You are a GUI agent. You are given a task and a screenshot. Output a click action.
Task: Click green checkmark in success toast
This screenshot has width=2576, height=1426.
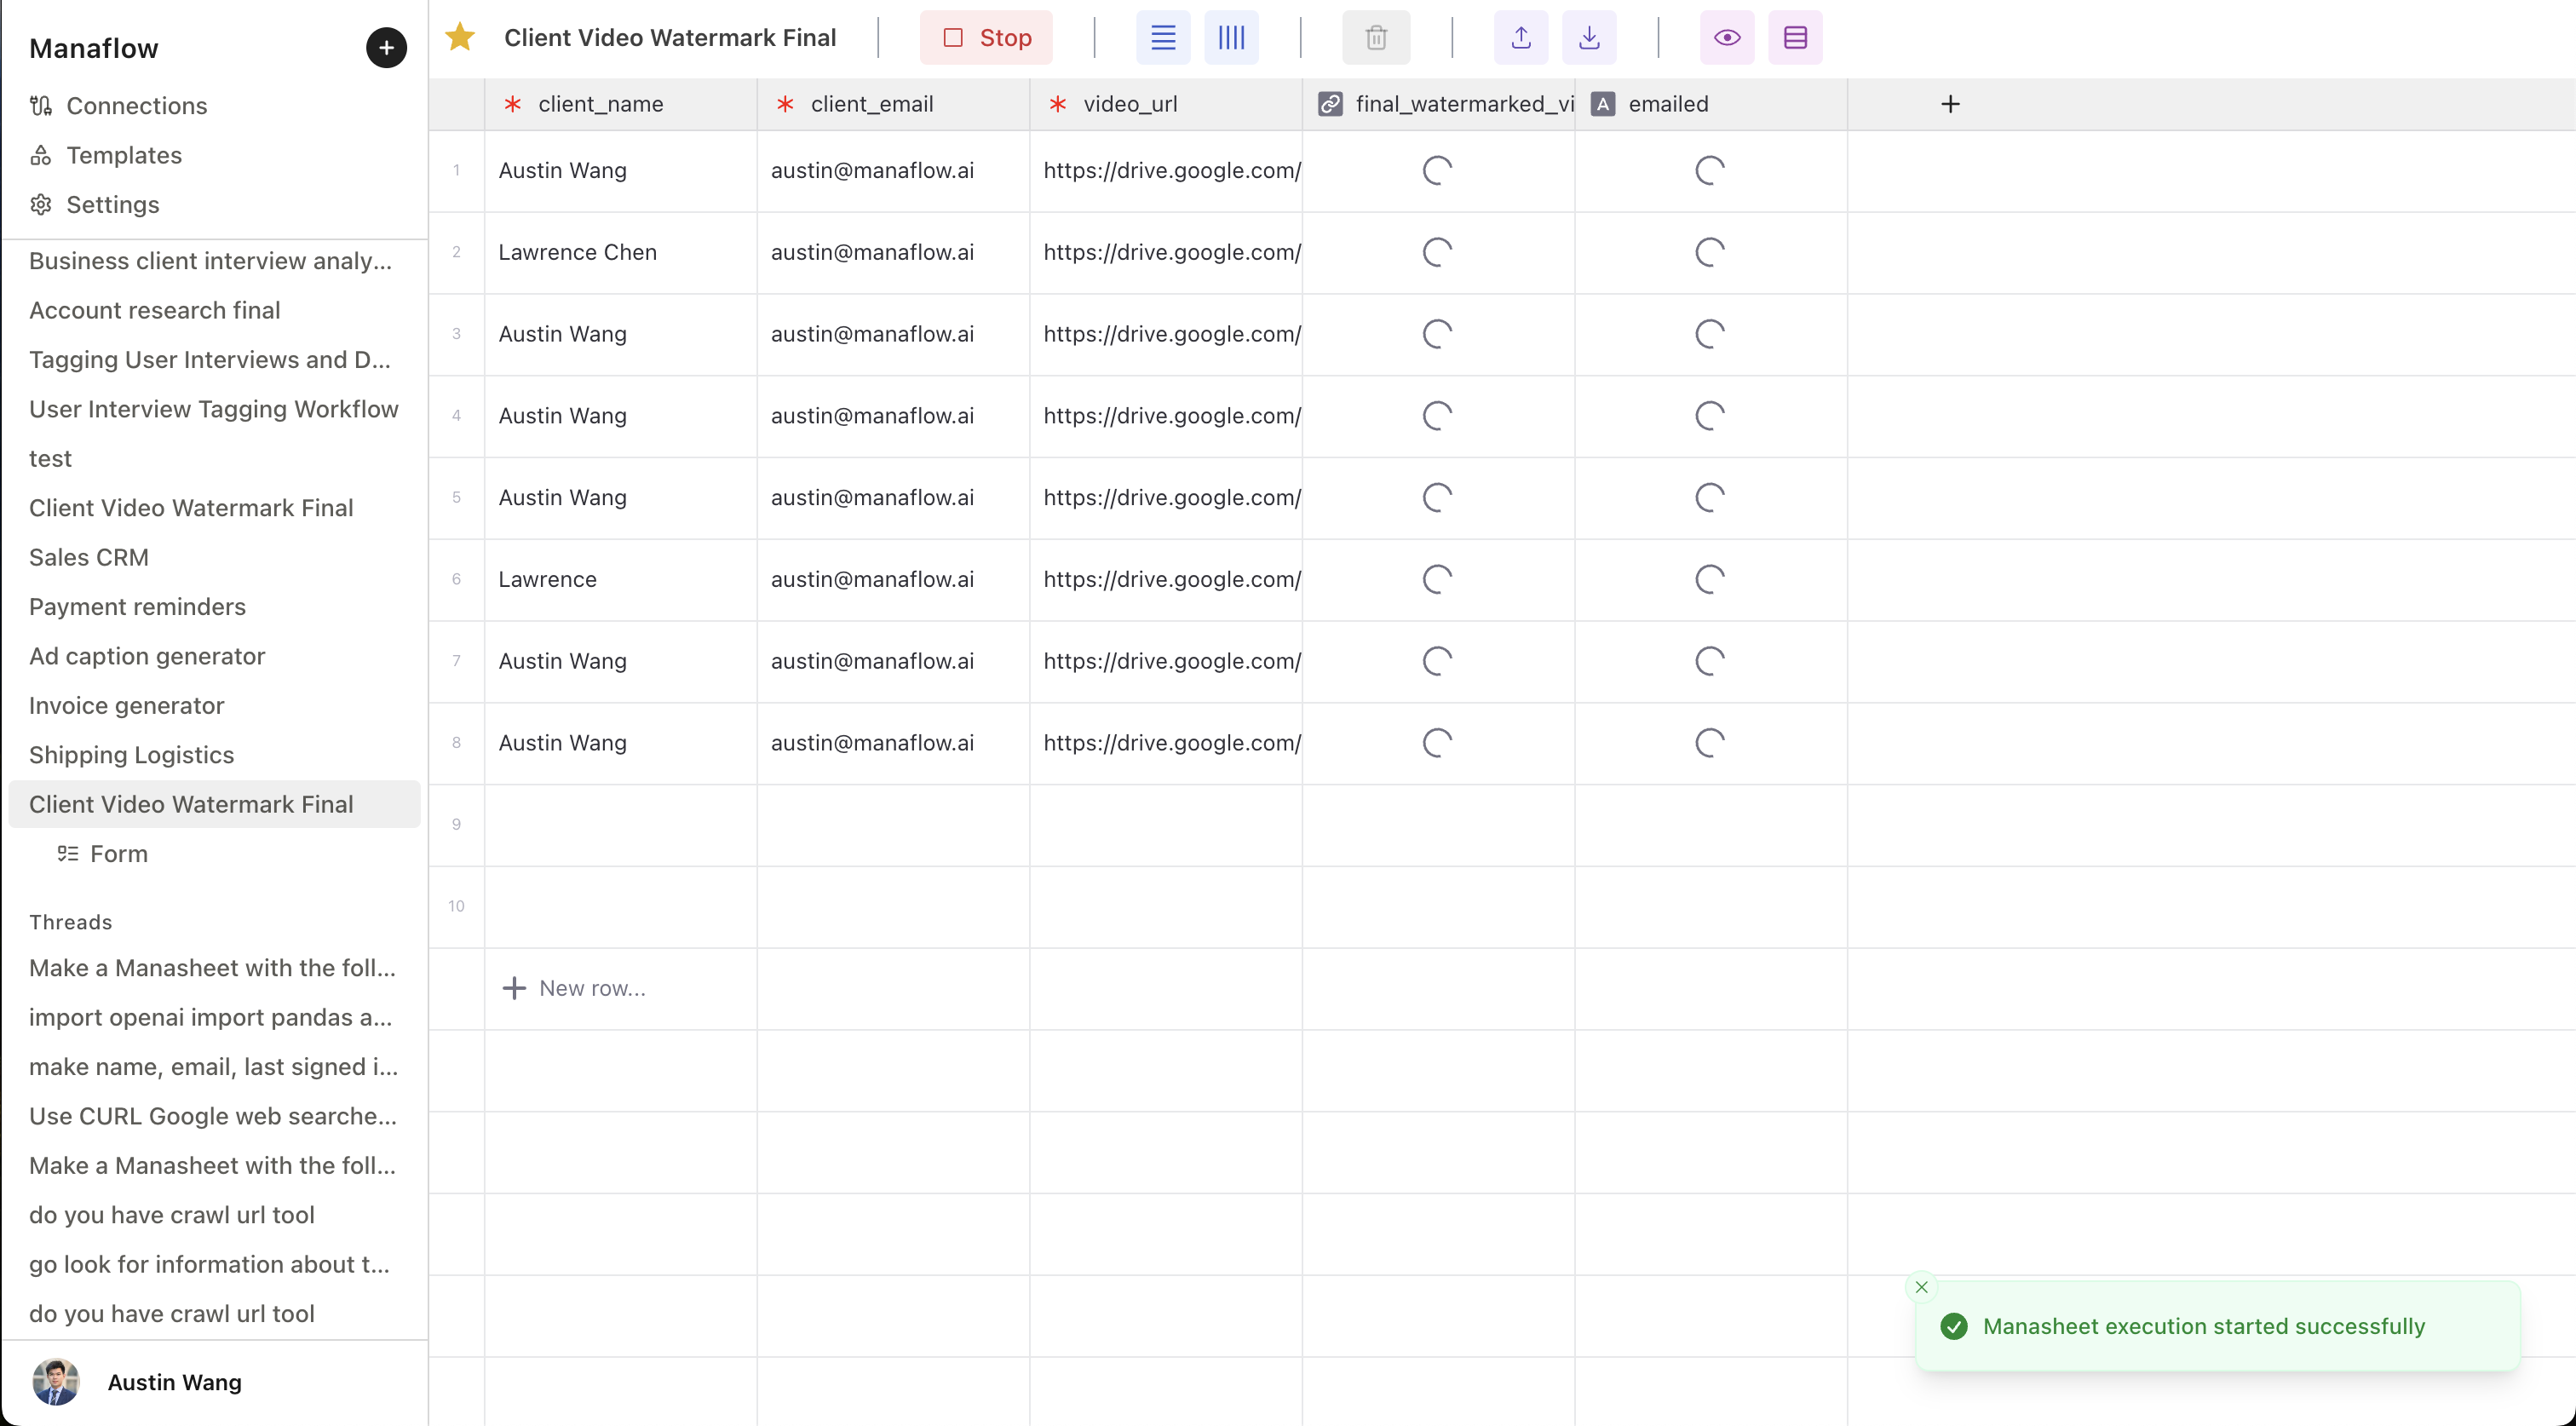pyautogui.click(x=1954, y=1326)
